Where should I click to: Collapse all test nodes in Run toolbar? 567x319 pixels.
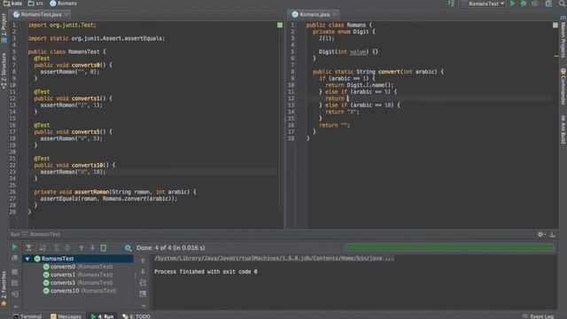tap(67, 248)
